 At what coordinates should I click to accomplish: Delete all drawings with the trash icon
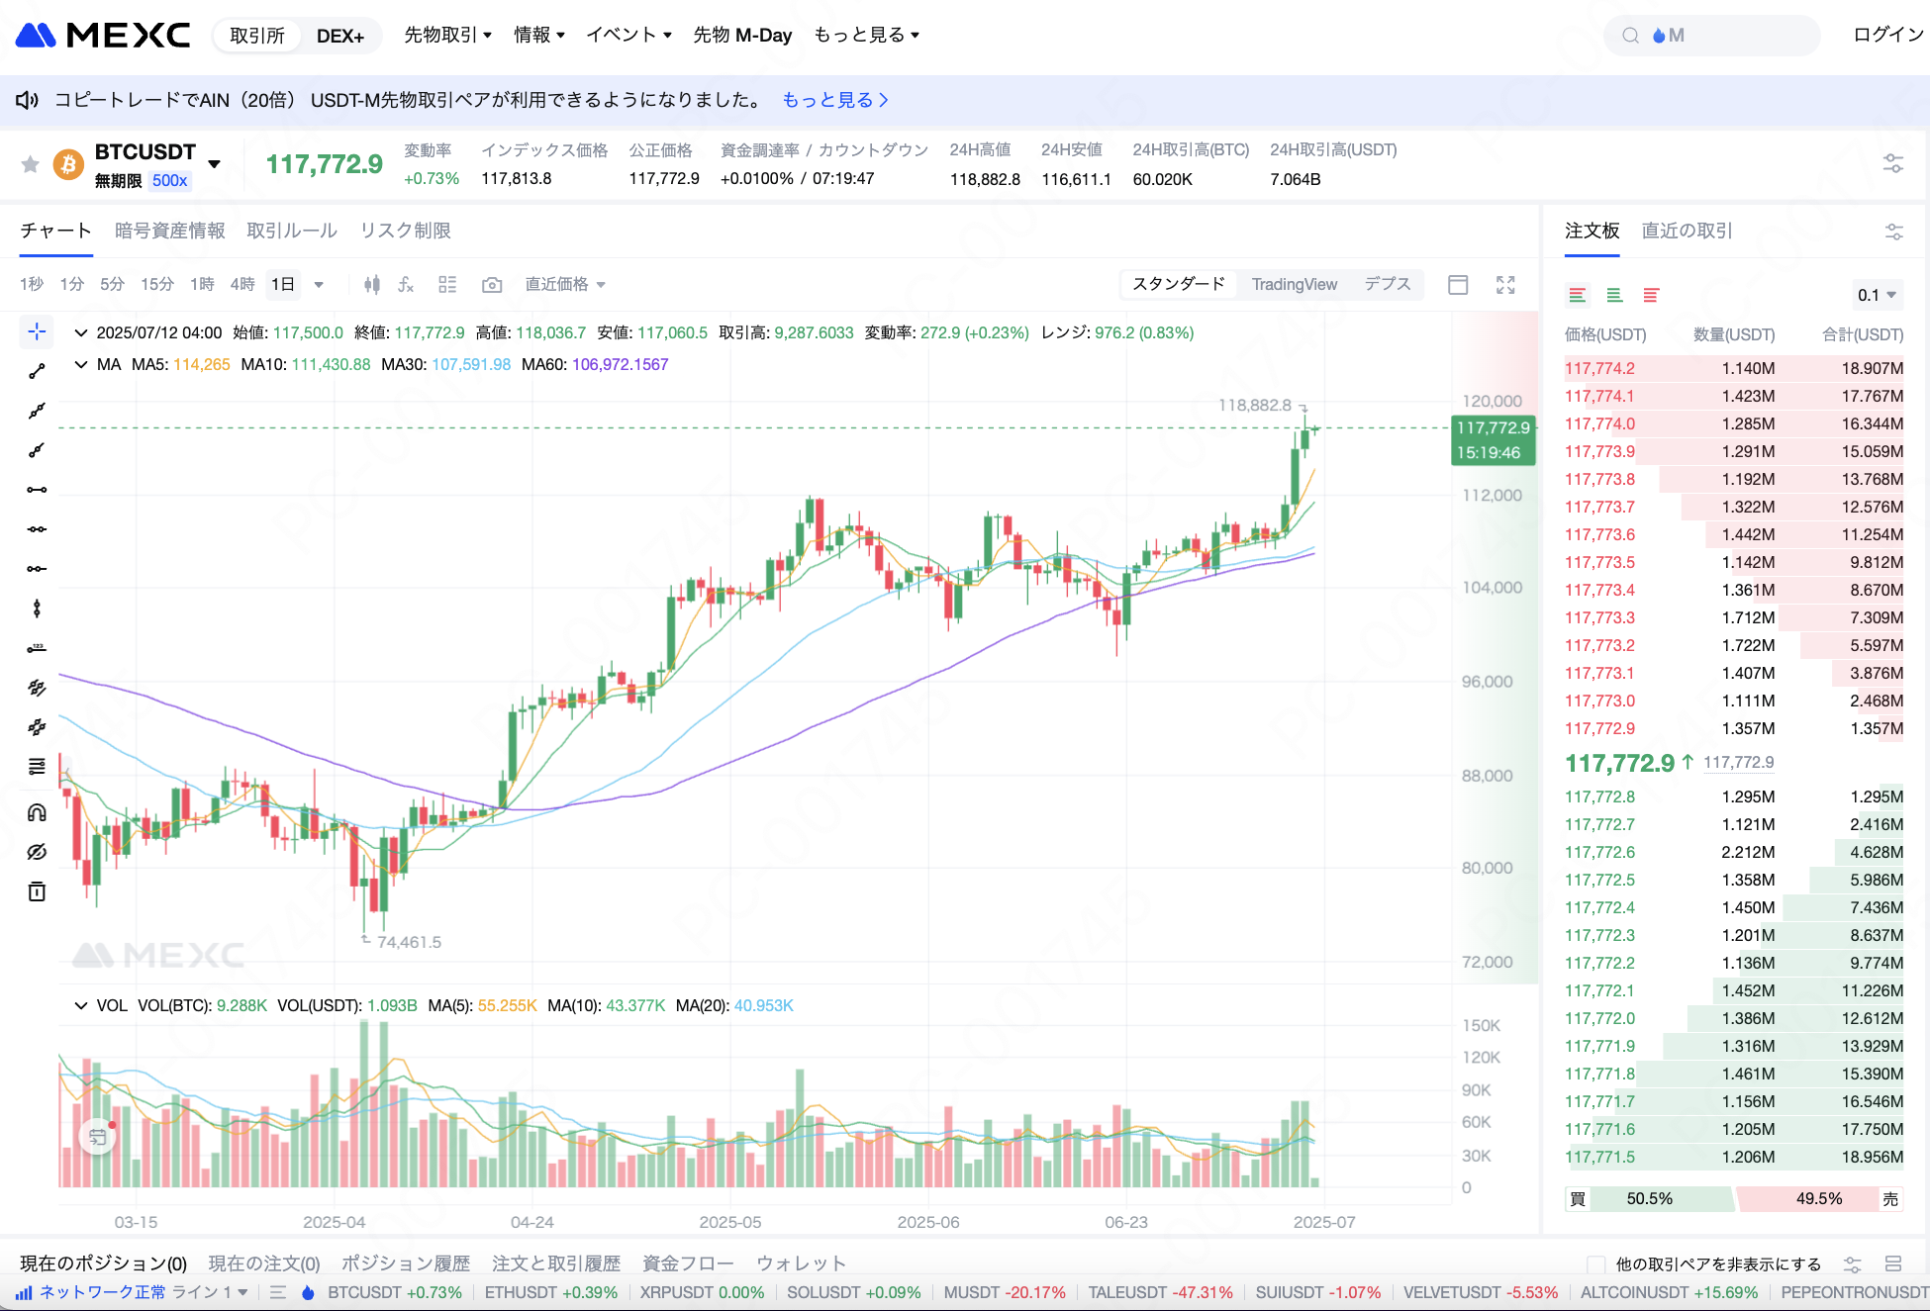tap(37, 891)
